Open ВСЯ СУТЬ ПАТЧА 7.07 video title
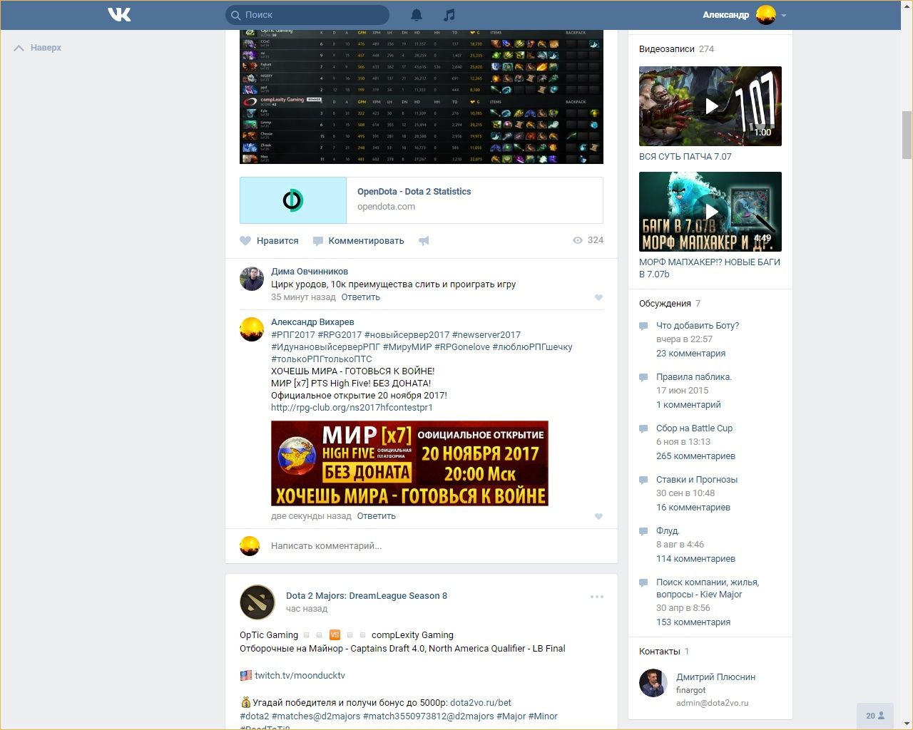913x730 pixels. (685, 157)
